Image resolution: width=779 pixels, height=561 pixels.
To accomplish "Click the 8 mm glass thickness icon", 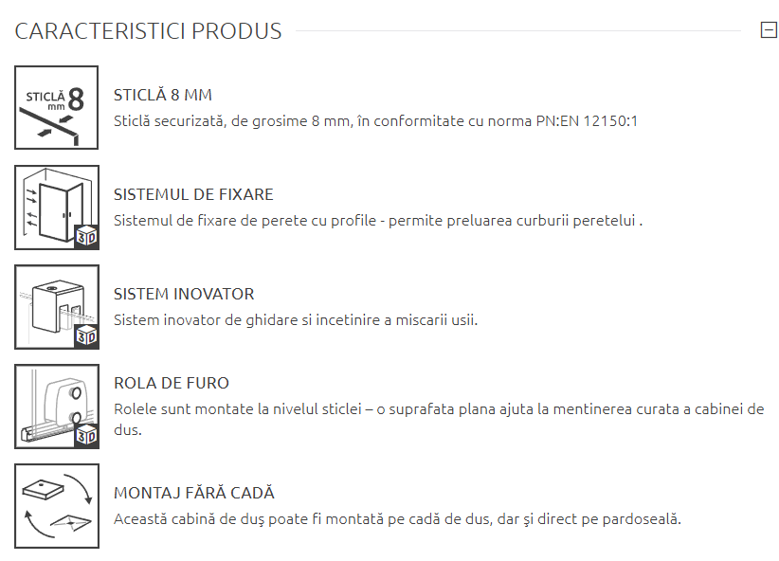I will 57,107.
